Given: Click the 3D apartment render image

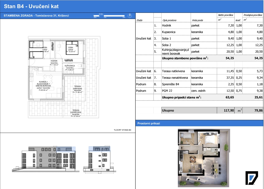Looking at the screenshot, I should tap(204, 158).
